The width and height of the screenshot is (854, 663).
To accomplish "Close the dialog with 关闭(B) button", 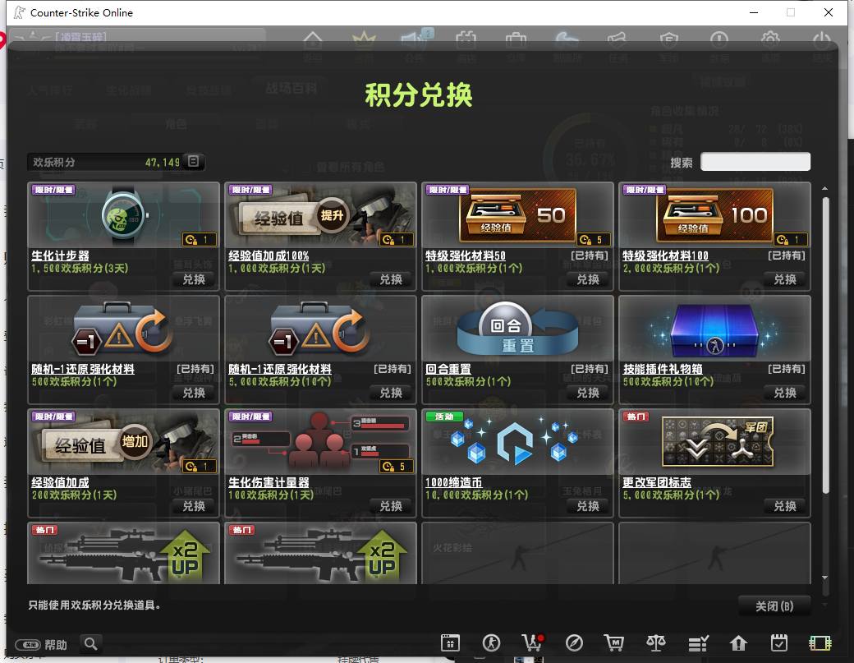I will 774,606.
